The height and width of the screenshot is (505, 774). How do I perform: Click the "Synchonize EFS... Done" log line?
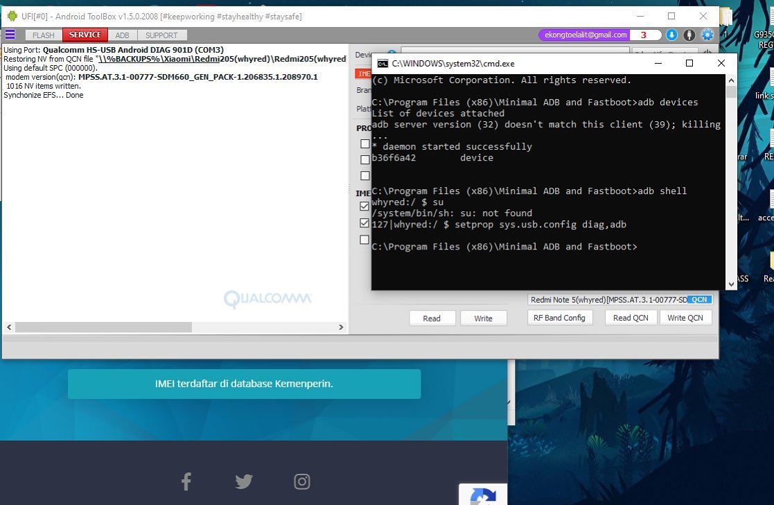pos(44,96)
